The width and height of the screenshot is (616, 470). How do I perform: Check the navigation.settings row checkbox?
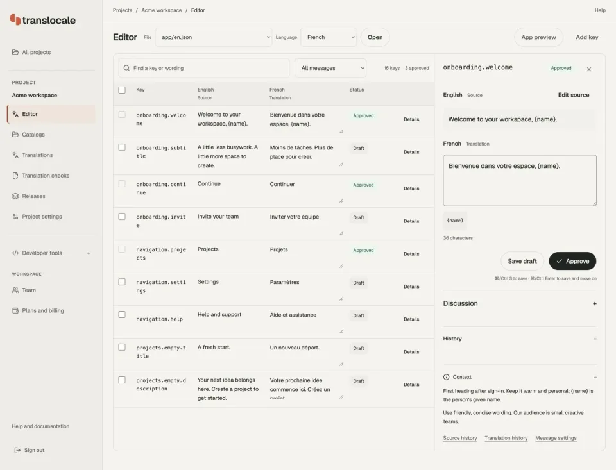click(122, 282)
